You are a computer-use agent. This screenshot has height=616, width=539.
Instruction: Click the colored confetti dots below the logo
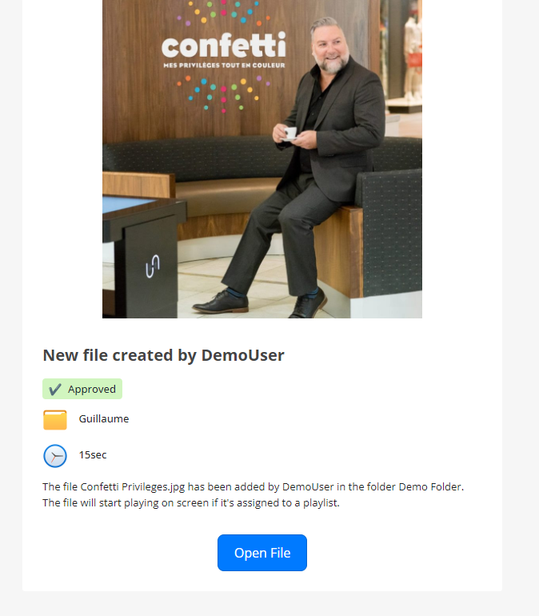[223, 94]
